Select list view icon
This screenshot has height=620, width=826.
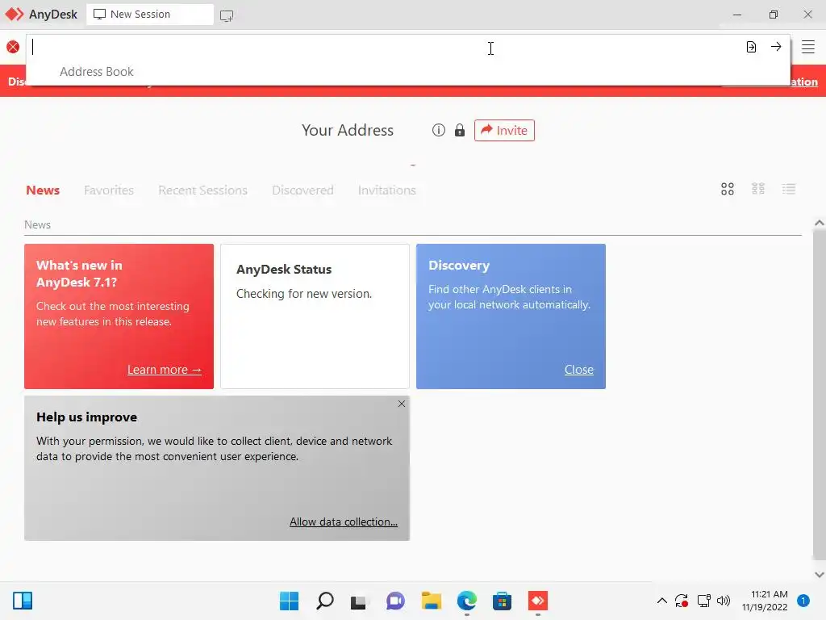pos(789,189)
